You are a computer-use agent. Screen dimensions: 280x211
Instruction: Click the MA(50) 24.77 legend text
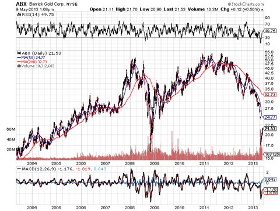pos(33,58)
